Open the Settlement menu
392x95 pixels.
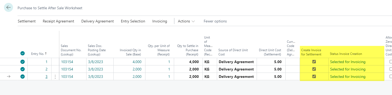coord(27,21)
